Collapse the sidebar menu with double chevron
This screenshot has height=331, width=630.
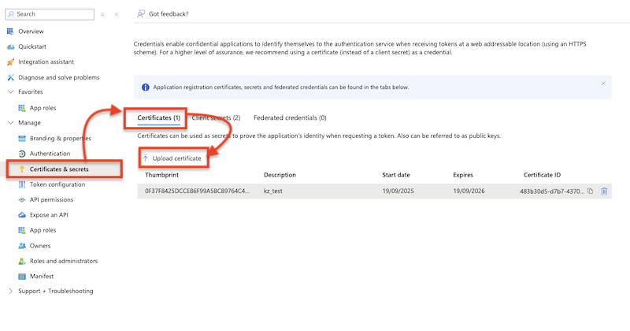(x=117, y=14)
